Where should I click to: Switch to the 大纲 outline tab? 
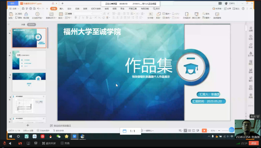pyautogui.click(x=23, y=24)
